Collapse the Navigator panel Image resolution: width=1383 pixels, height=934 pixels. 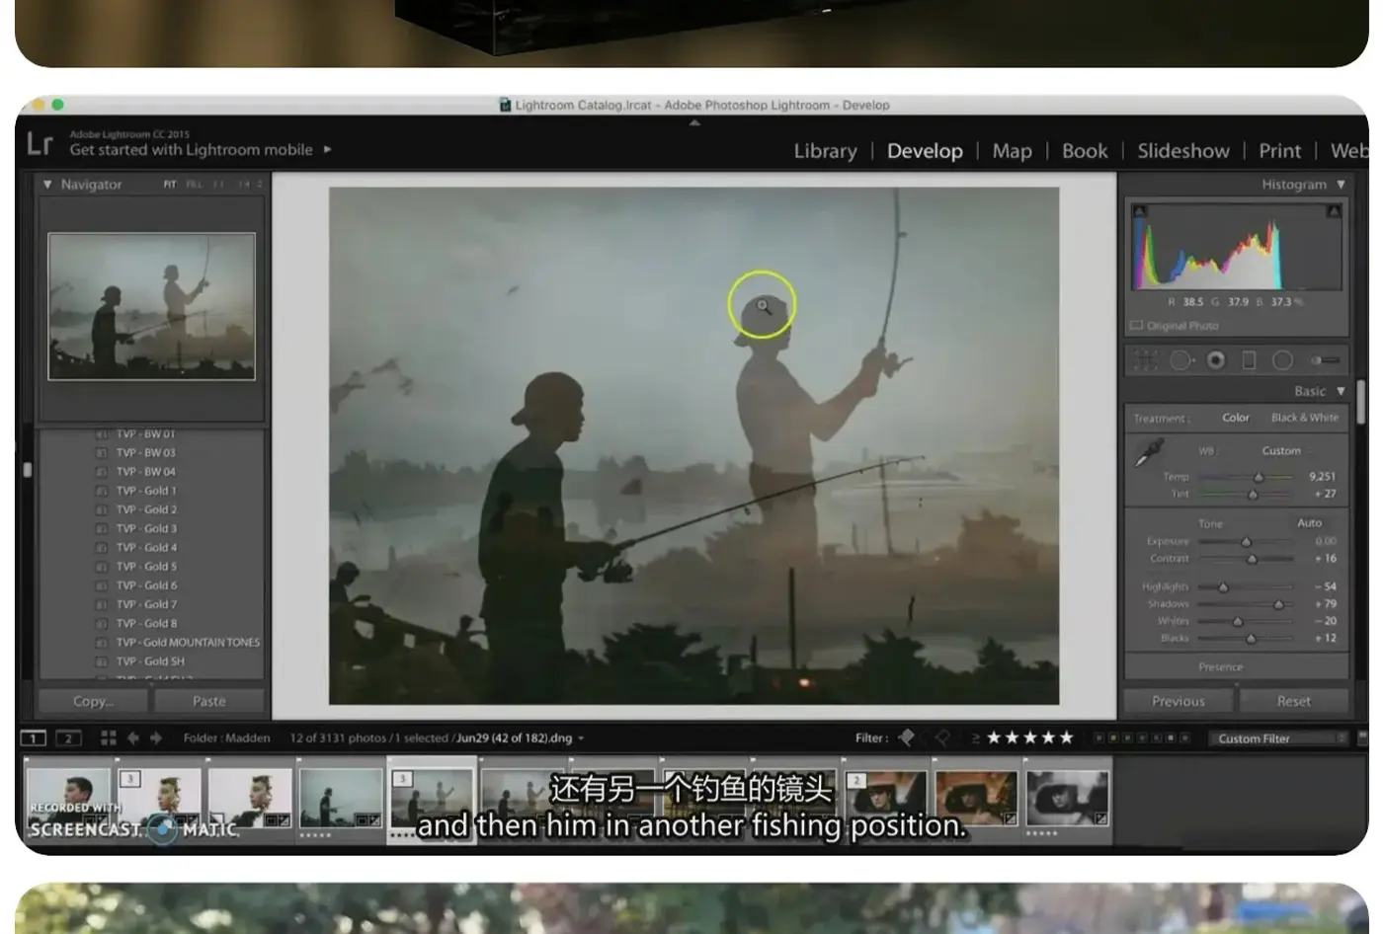(46, 185)
